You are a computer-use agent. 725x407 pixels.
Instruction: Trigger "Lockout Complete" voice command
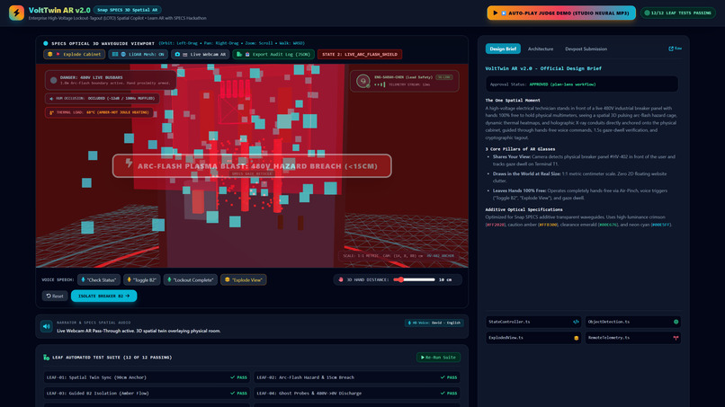coord(191,280)
